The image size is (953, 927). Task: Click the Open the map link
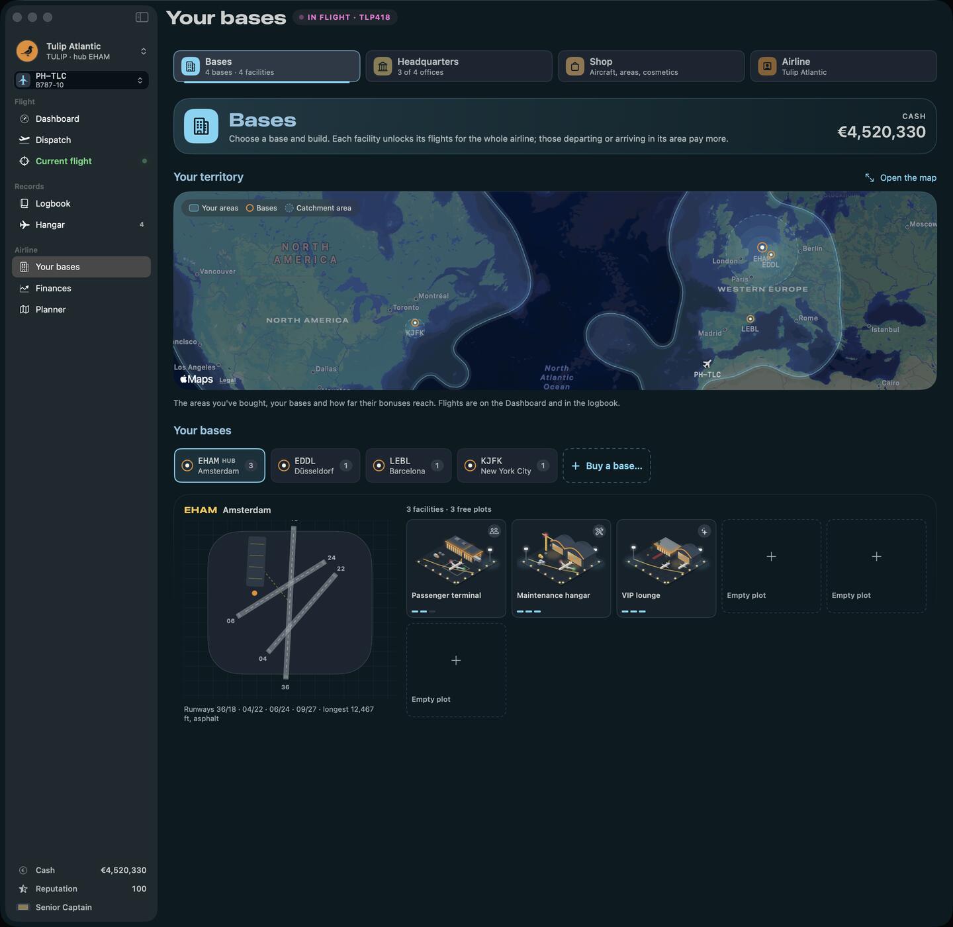coord(901,177)
